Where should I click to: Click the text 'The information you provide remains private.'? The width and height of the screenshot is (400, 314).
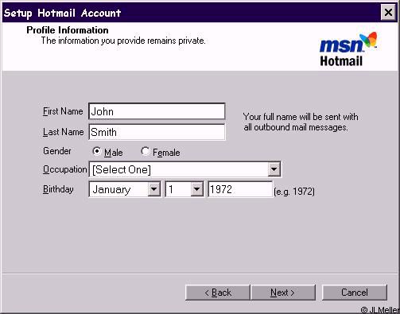coord(123,41)
